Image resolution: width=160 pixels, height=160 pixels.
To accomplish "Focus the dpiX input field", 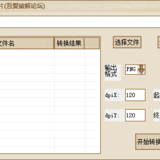I will [135, 95].
